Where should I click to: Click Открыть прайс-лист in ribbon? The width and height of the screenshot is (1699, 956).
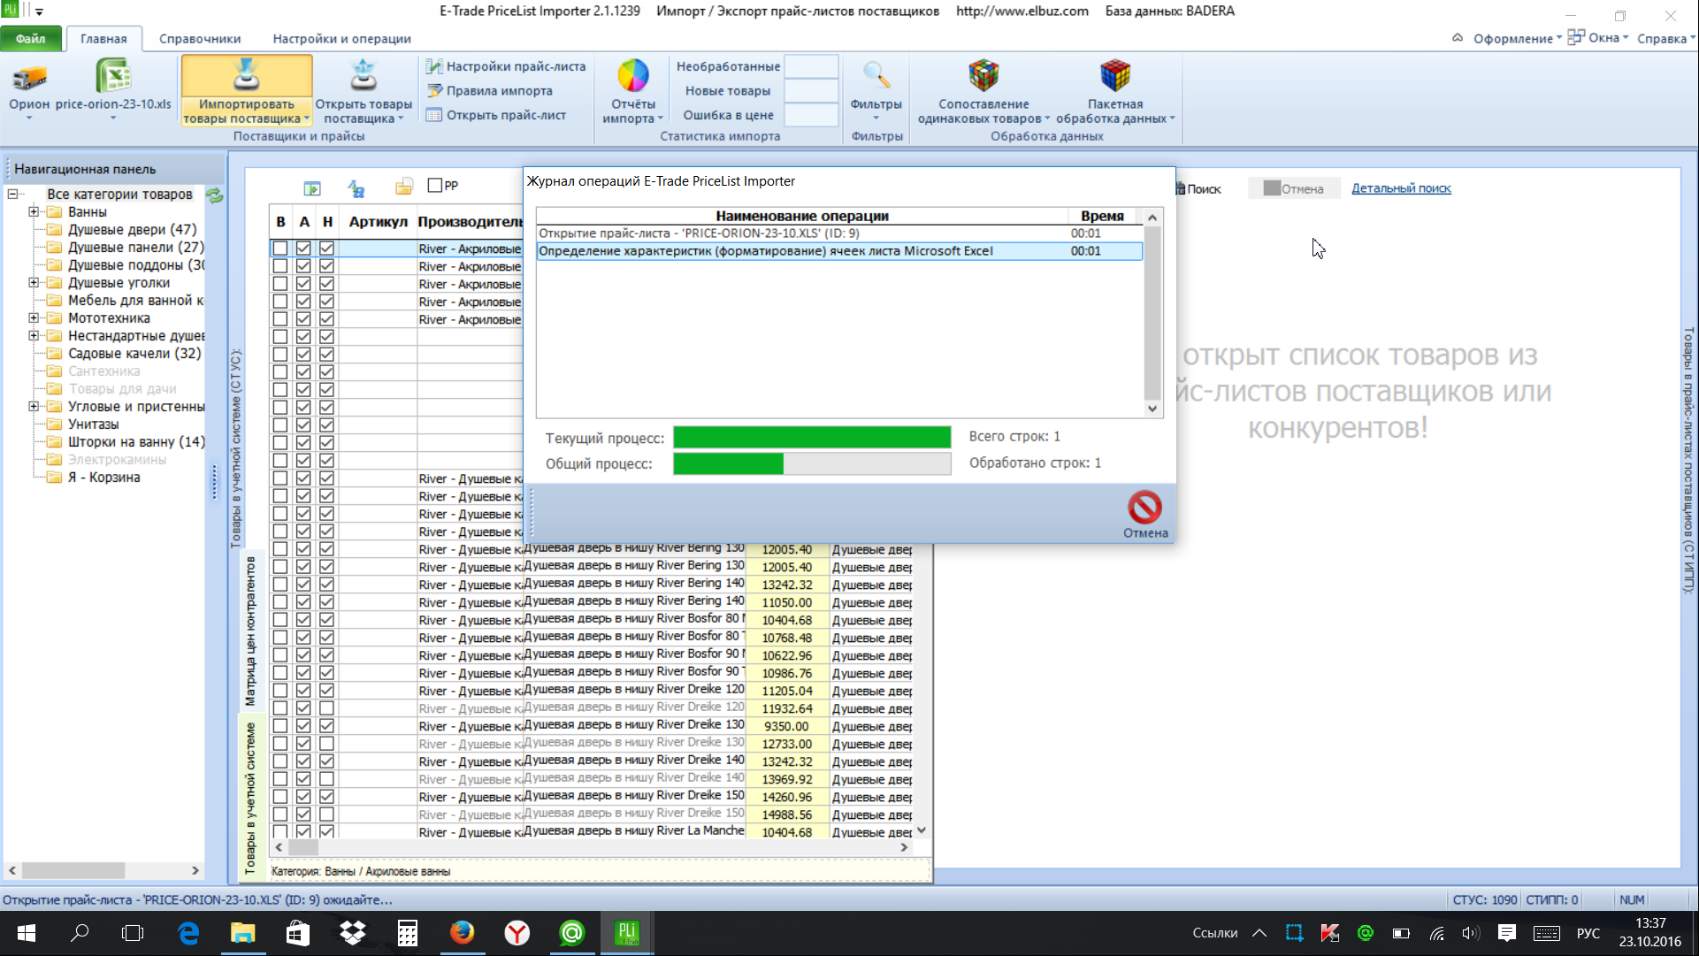tap(496, 115)
